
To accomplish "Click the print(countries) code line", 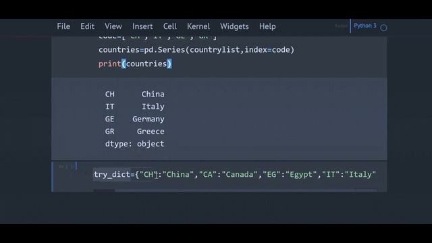I will click(135, 64).
